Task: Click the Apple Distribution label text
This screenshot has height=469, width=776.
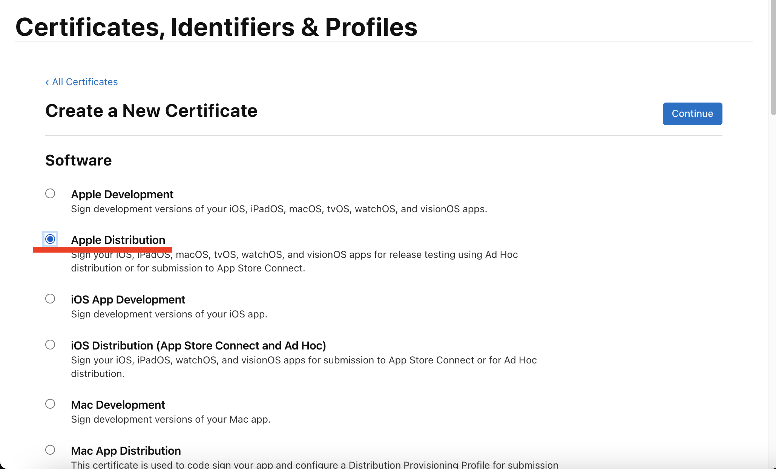Action: click(118, 240)
